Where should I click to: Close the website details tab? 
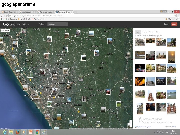[x=36, y=12]
